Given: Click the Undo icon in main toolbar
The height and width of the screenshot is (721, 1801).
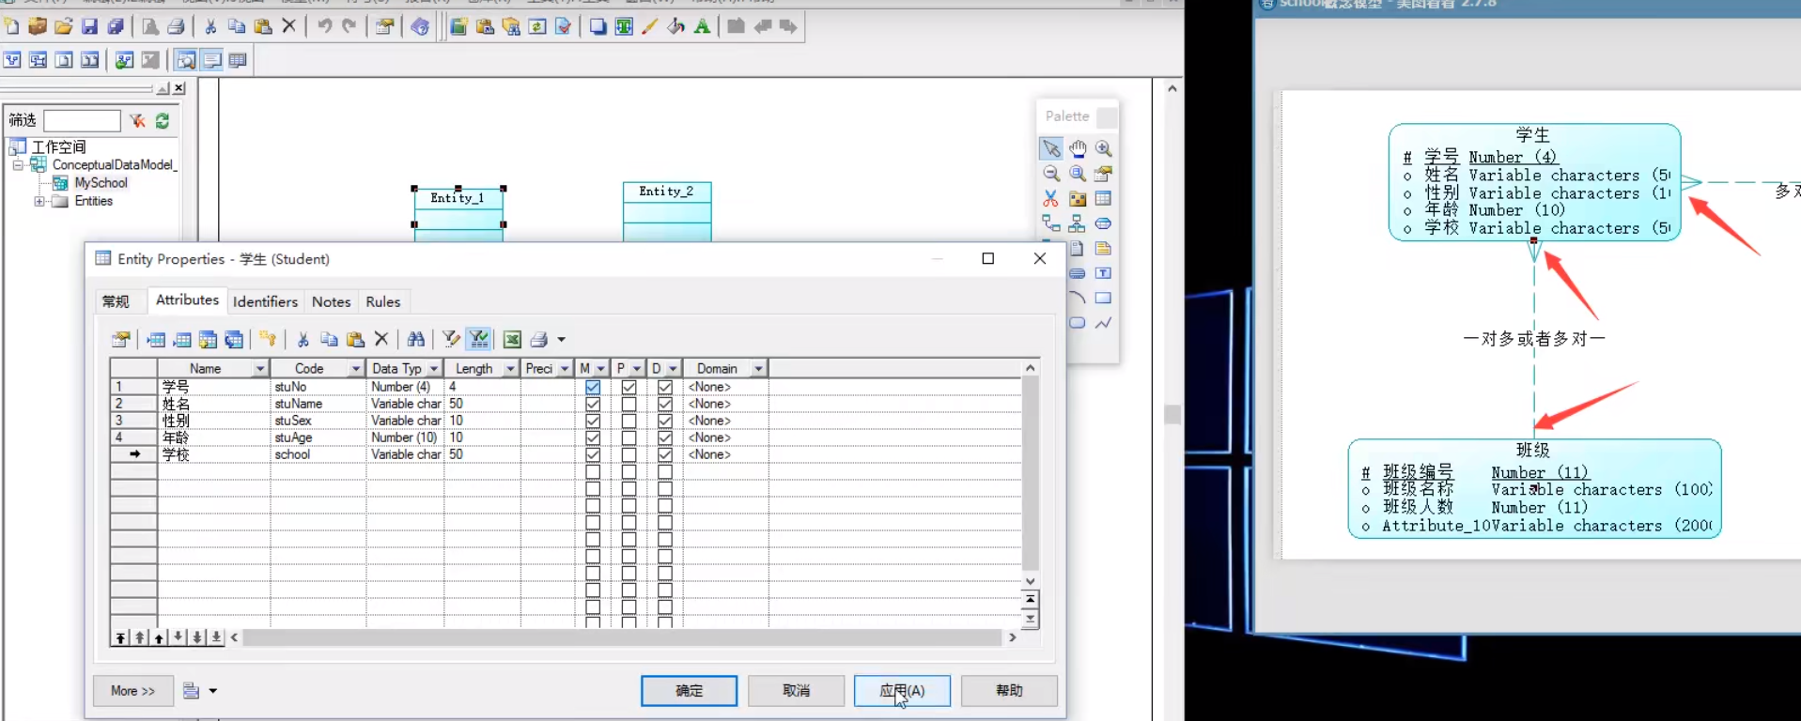Looking at the screenshot, I should pyautogui.click(x=324, y=26).
